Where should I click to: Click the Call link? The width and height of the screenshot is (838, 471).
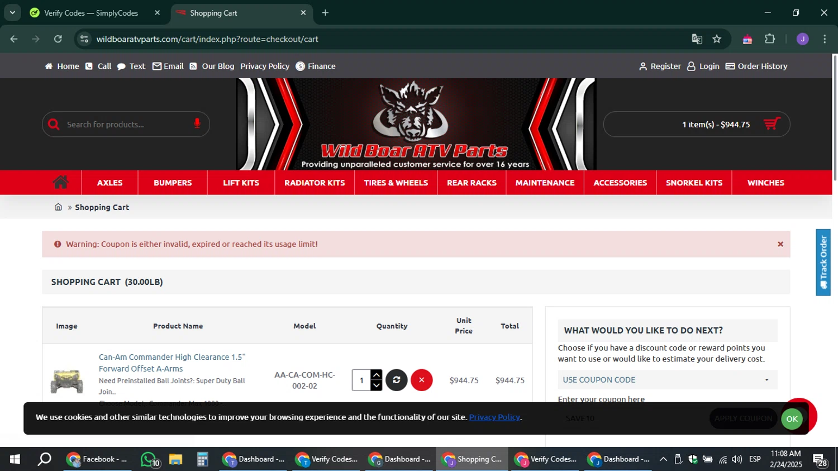[98, 66]
